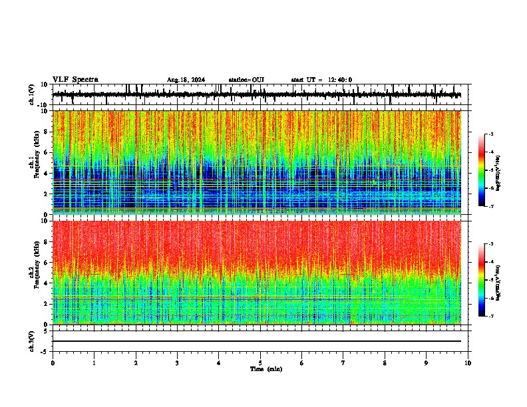This screenshot has width=527, height=407.
Task: Select the date text "Aug.18, 2024"
Action: (186, 80)
